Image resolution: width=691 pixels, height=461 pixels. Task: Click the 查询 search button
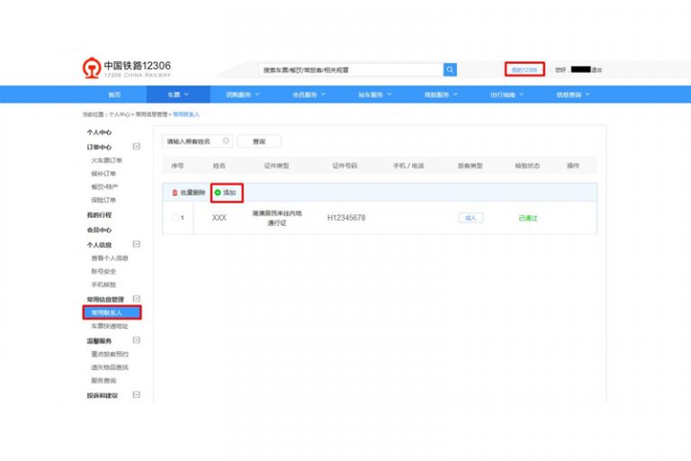(x=259, y=141)
